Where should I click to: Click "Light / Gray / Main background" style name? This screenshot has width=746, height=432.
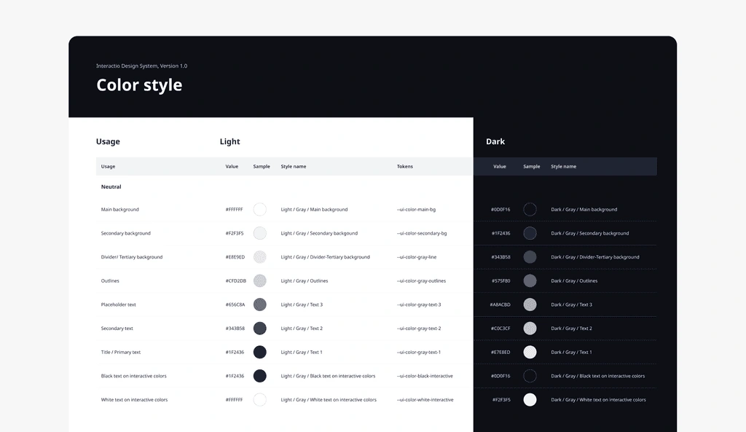click(314, 209)
